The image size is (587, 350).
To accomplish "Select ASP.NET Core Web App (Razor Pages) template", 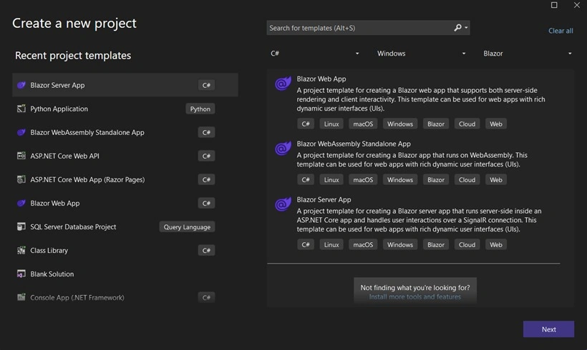I will pos(125,179).
